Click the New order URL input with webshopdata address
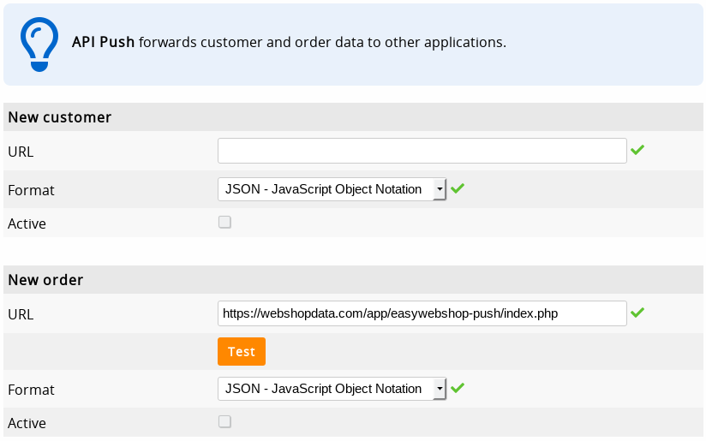The image size is (706, 441). [422, 313]
